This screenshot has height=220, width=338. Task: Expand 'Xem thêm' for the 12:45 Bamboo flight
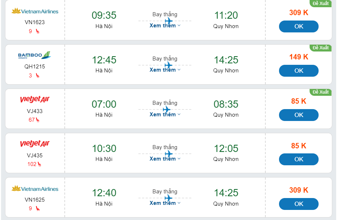click(x=165, y=70)
